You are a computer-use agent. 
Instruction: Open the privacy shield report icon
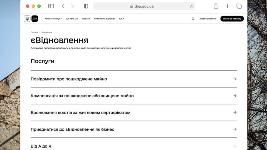pyautogui.click(x=86, y=6)
